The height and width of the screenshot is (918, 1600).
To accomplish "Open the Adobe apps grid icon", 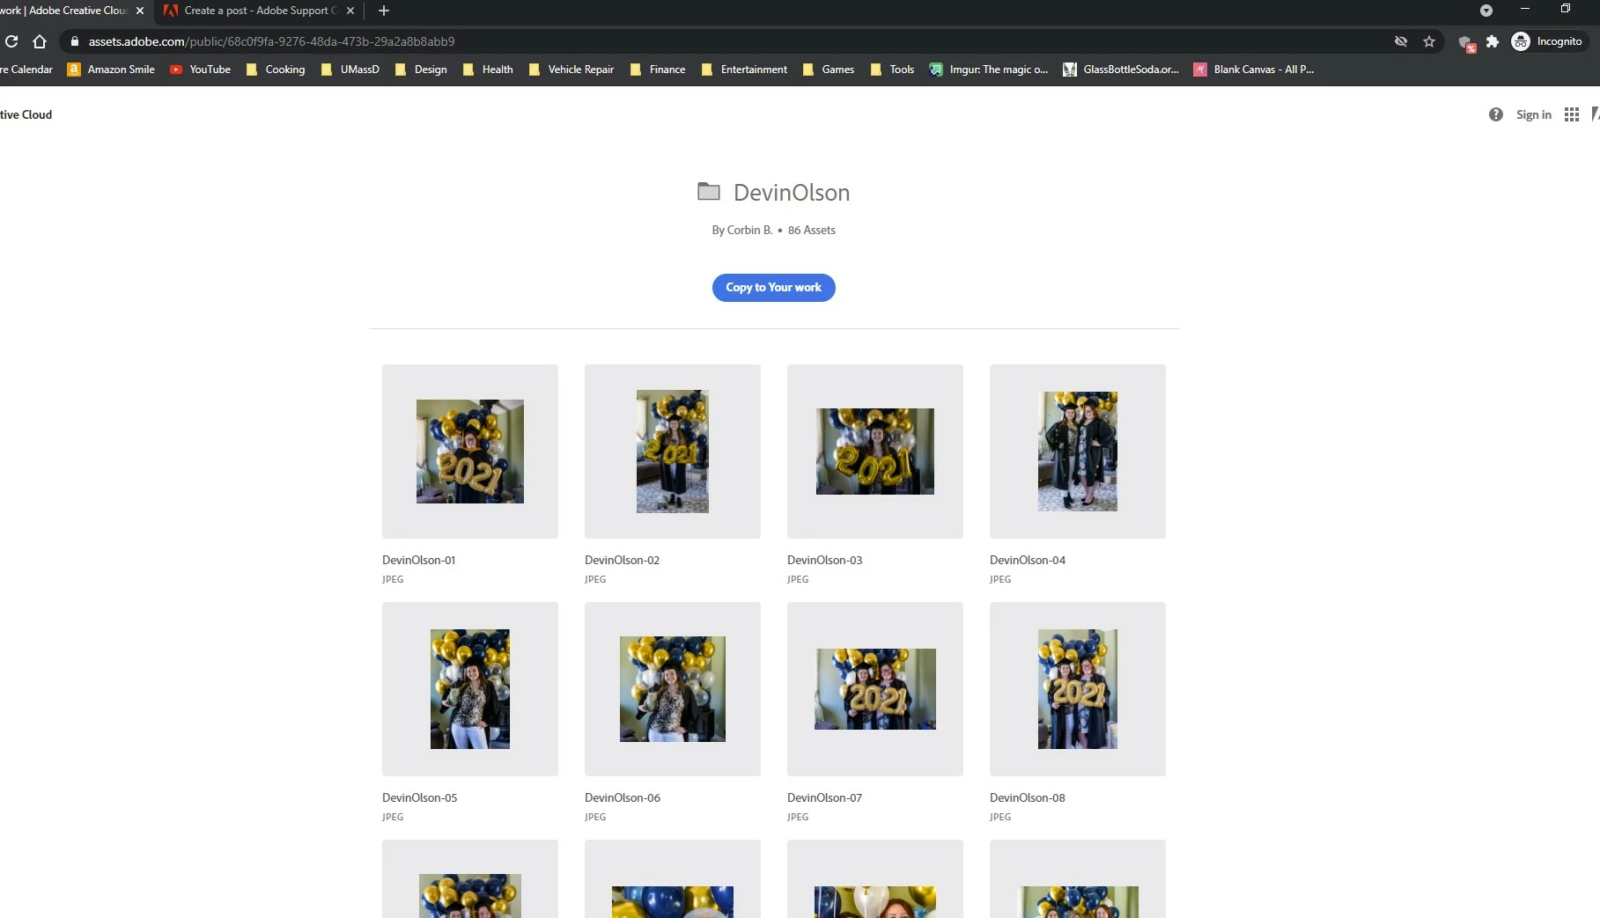I will click(x=1572, y=114).
